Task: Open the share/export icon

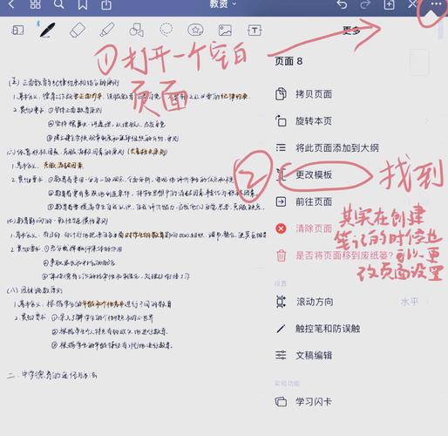Action: click(x=106, y=4)
